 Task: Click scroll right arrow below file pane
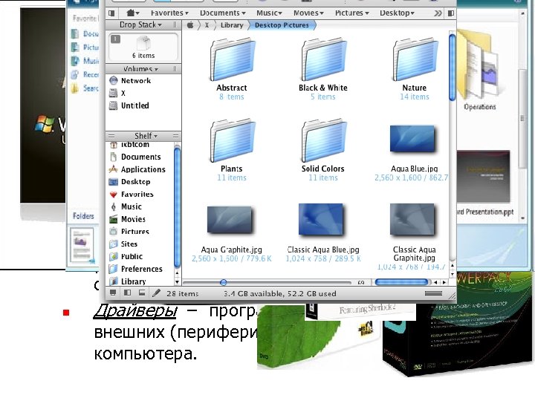444,282
